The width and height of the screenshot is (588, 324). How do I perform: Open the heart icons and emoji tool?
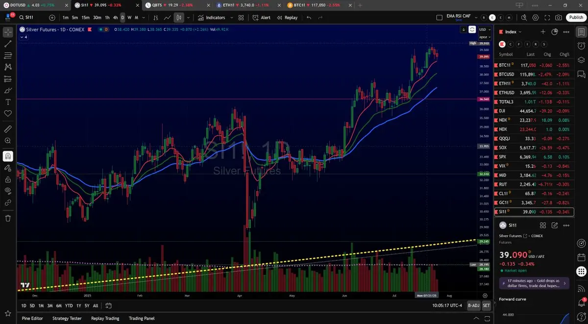pos(8,114)
